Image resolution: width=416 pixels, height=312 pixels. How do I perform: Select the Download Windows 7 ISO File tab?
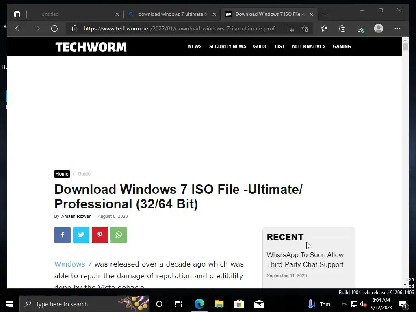(x=270, y=14)
